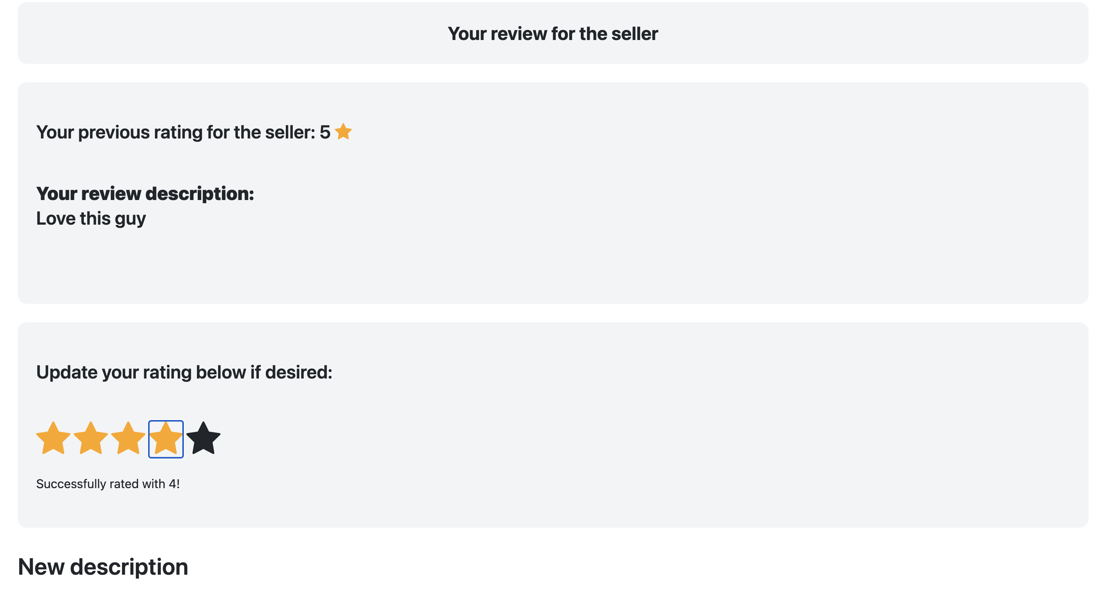Click the previous rating number 5
The width and height of the screenshot is (1107, 597).
tap(325, 132)
